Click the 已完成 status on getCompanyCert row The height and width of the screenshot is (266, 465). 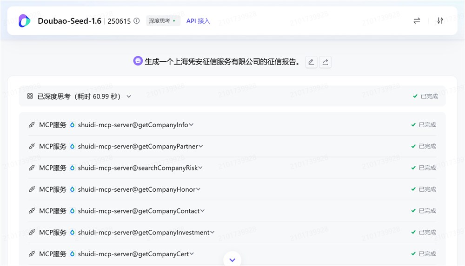tap(424, 253)
